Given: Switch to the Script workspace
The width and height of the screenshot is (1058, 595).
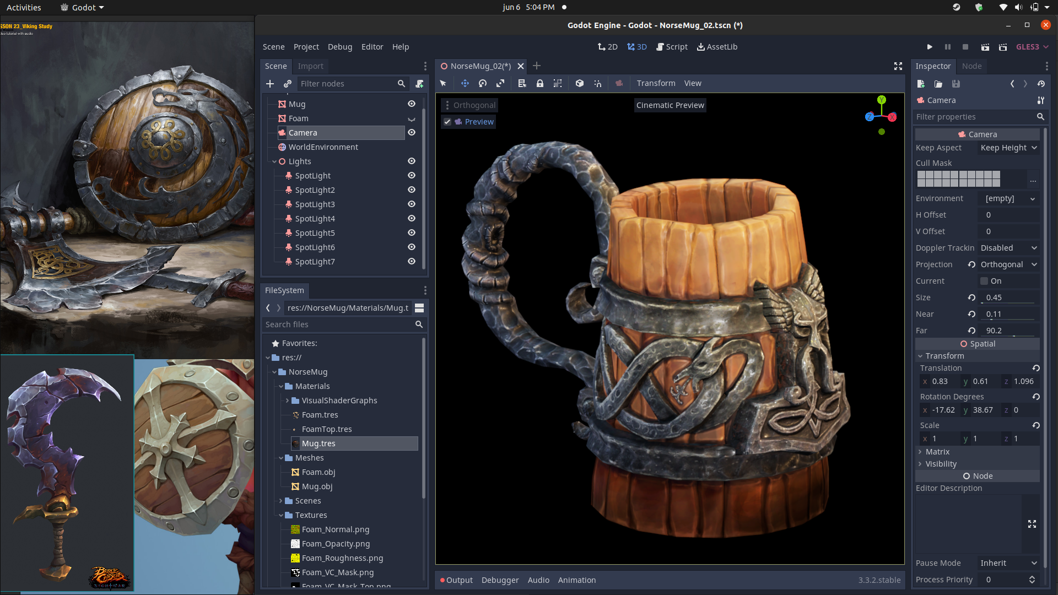Looking at the screenshot, I should coord(672,47).
